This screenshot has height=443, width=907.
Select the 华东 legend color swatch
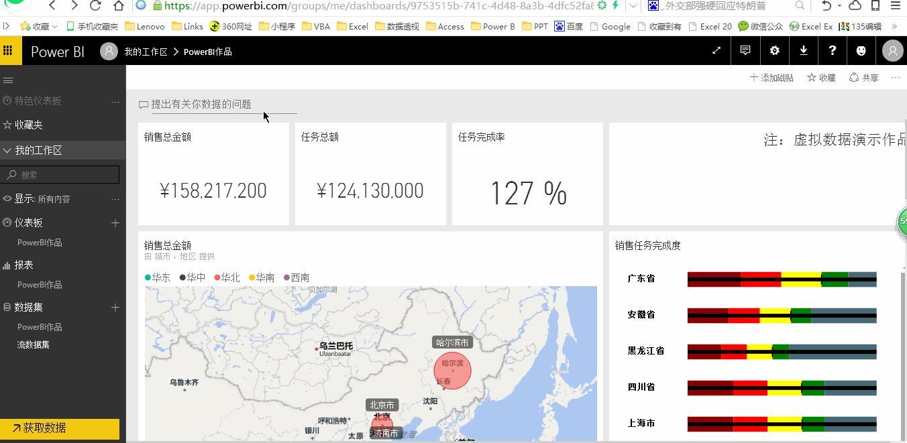pos(149,277)
